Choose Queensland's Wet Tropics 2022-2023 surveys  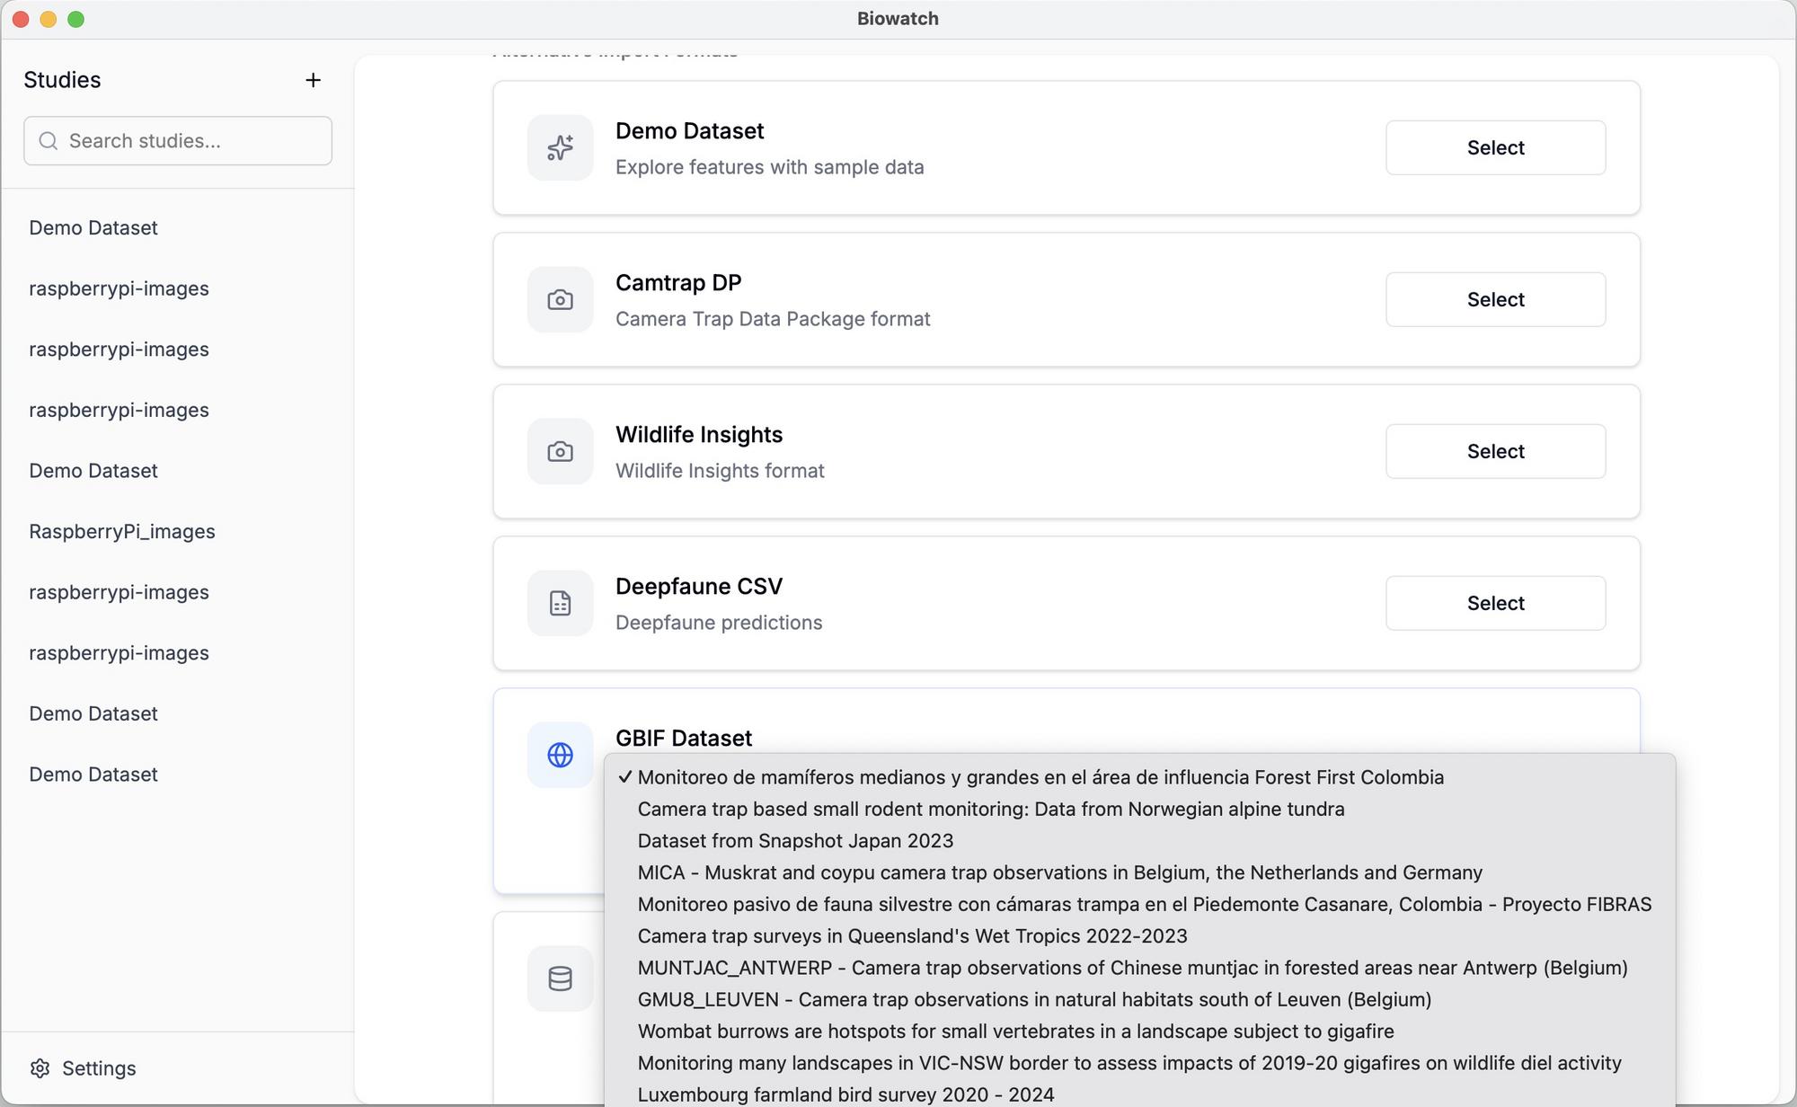1139,936
